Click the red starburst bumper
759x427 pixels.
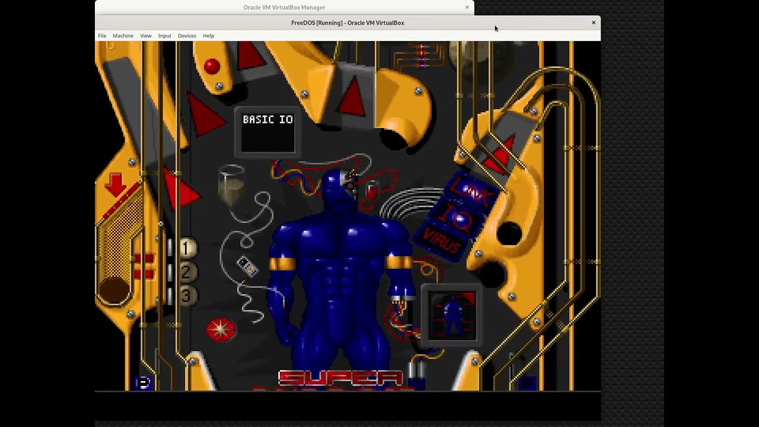(x=221, y=329)
